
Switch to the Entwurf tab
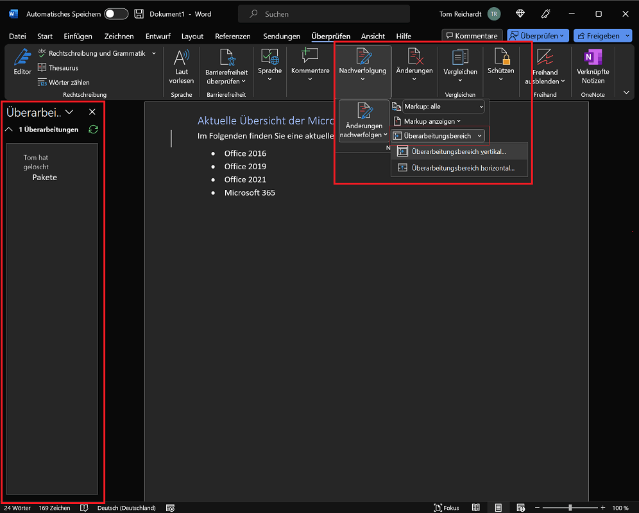(x=158, y=37)
